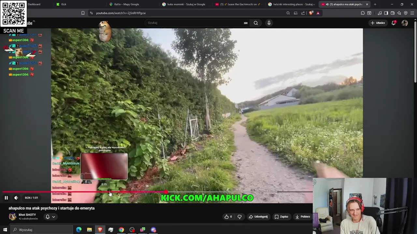Viewport: 417px width, 234px height.
Task: Click the Utwórz create button
Action: pos(378,23)
